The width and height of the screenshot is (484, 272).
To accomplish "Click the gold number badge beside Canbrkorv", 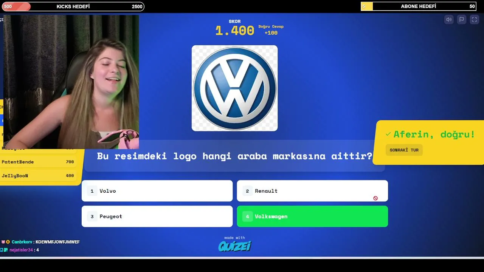I will [x=8, y=242].
